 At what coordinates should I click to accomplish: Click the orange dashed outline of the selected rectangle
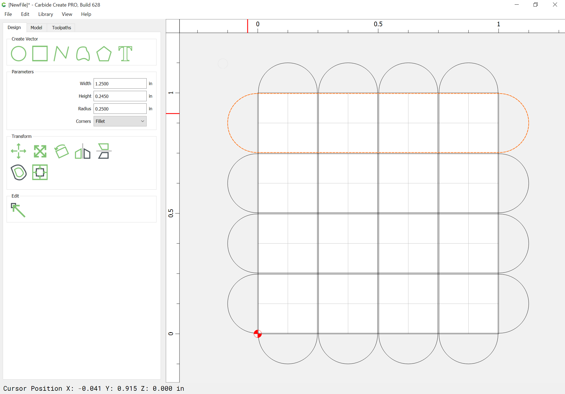point(378,94)
